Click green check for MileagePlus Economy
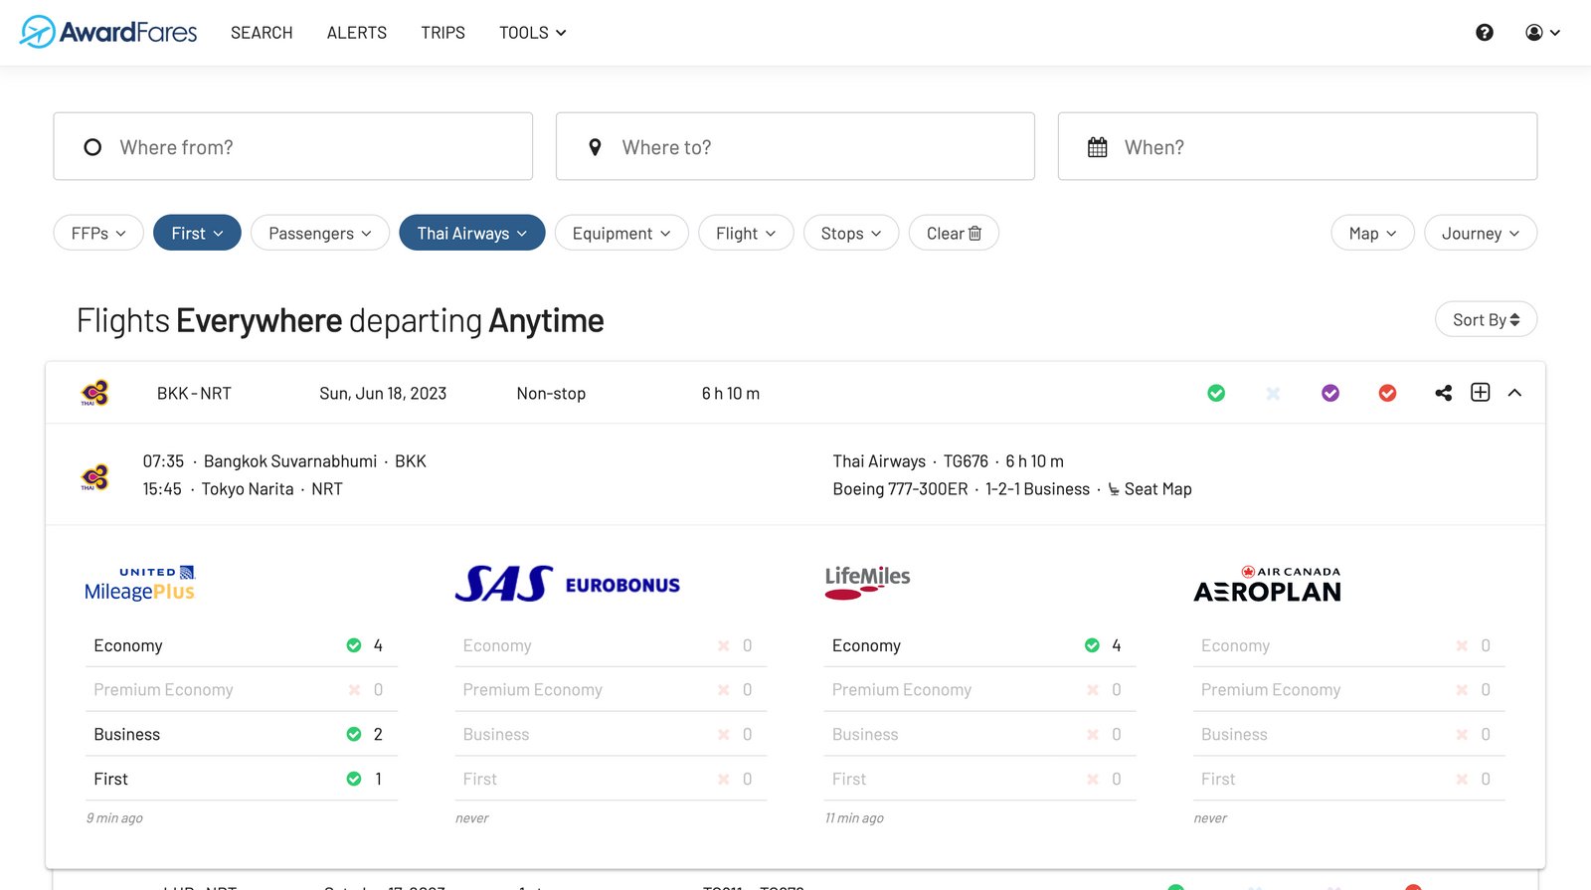The width and height of the screenshot is (1591, 890). tap(354, 645)
